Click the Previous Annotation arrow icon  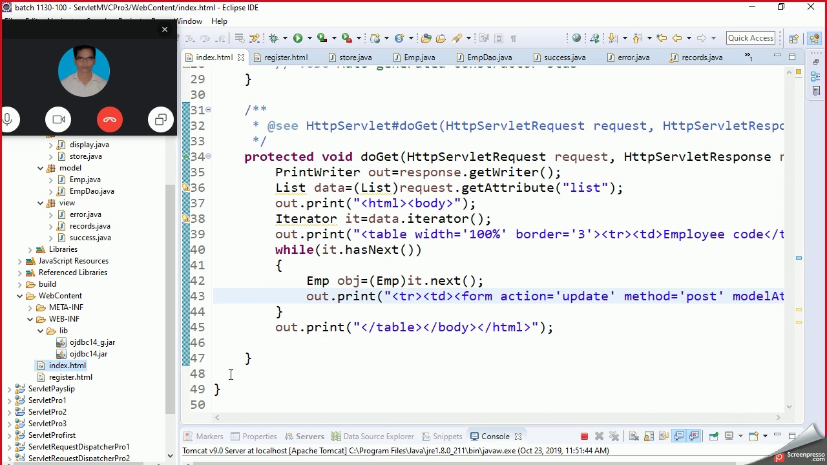click(x=637, y=38)
